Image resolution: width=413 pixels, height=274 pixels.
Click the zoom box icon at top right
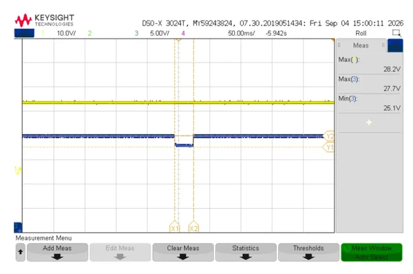point(396,33)
